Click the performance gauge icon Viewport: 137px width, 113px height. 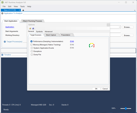(x=92, y=45)
